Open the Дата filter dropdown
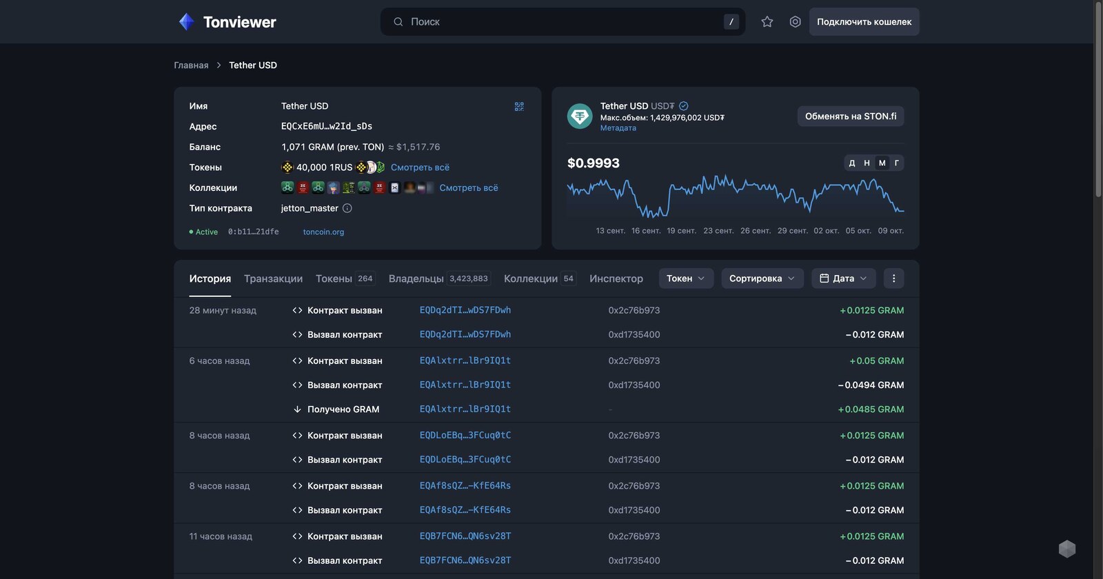This screenshot has height=579, width=1103. (843, 278)
